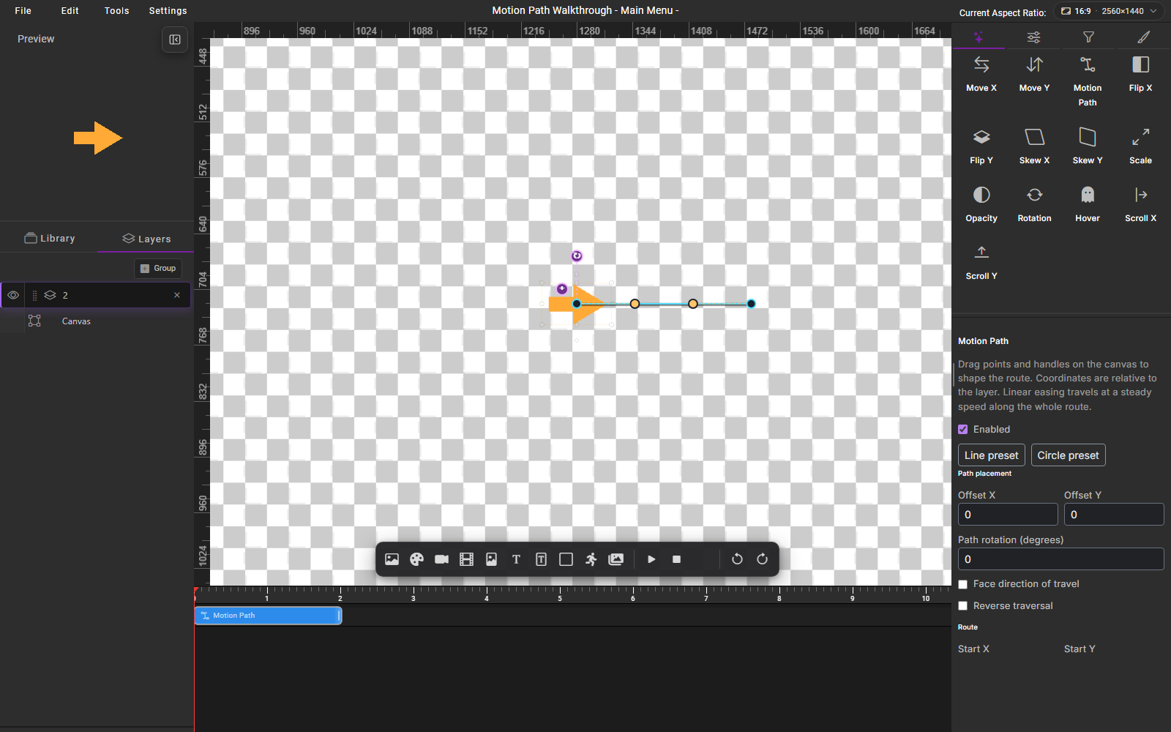1171x732 pixels.
Task: Uncheck the Enabled checkbox
Action: click(963, 430)
